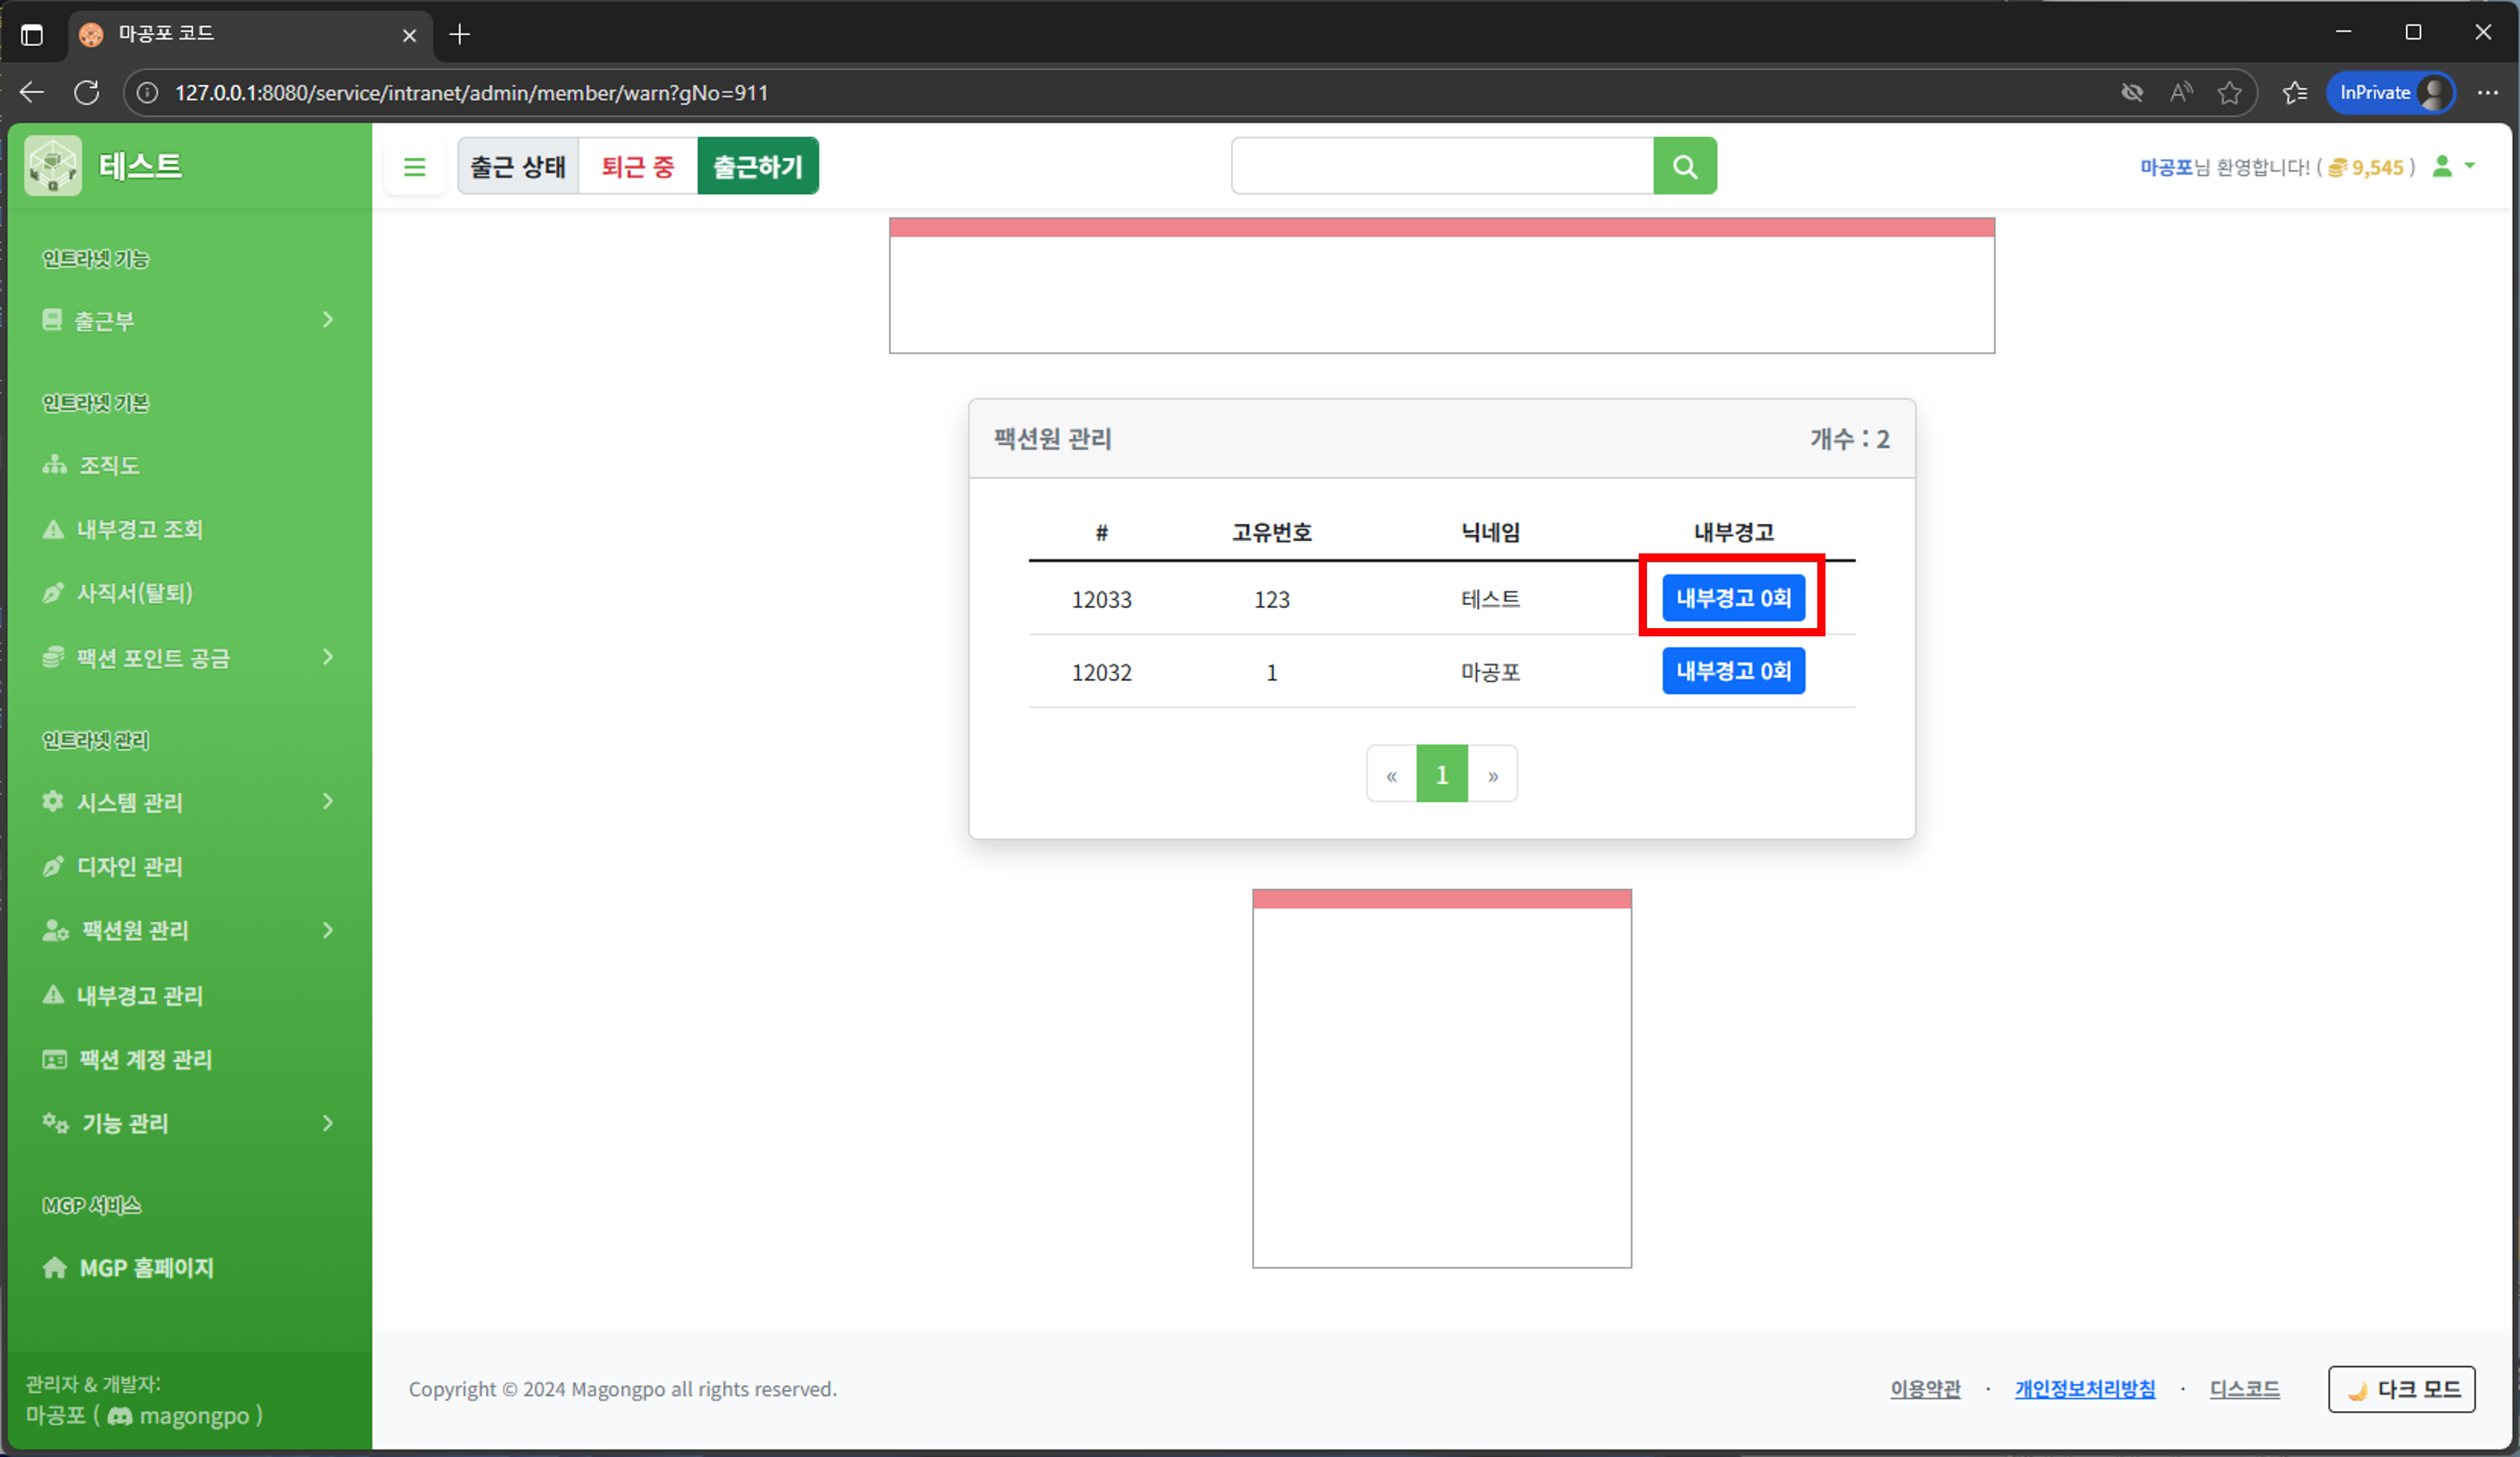Toggle the hamburger sidebar menu icon
Screen dimensions: 2520x1457
[x=414, y=167]
